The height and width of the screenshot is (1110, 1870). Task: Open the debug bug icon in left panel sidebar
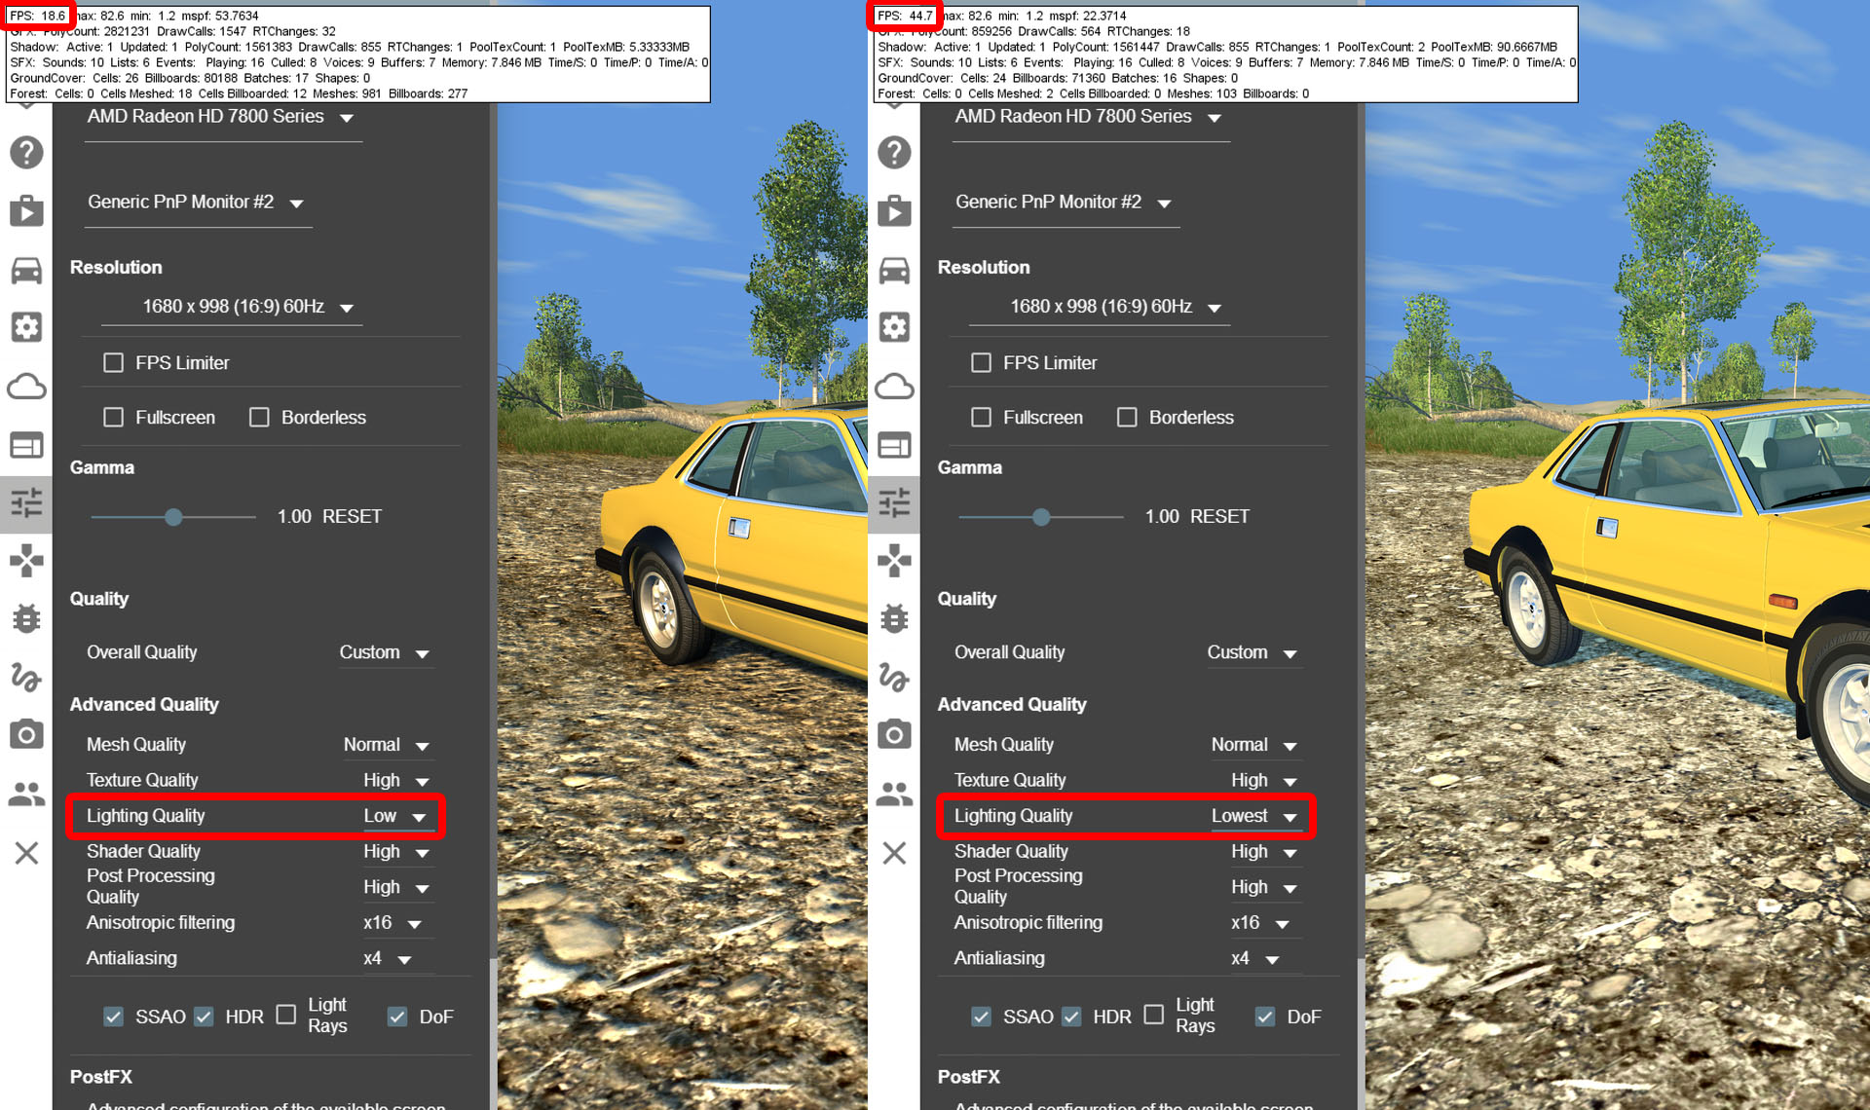[x=26, y=618]
